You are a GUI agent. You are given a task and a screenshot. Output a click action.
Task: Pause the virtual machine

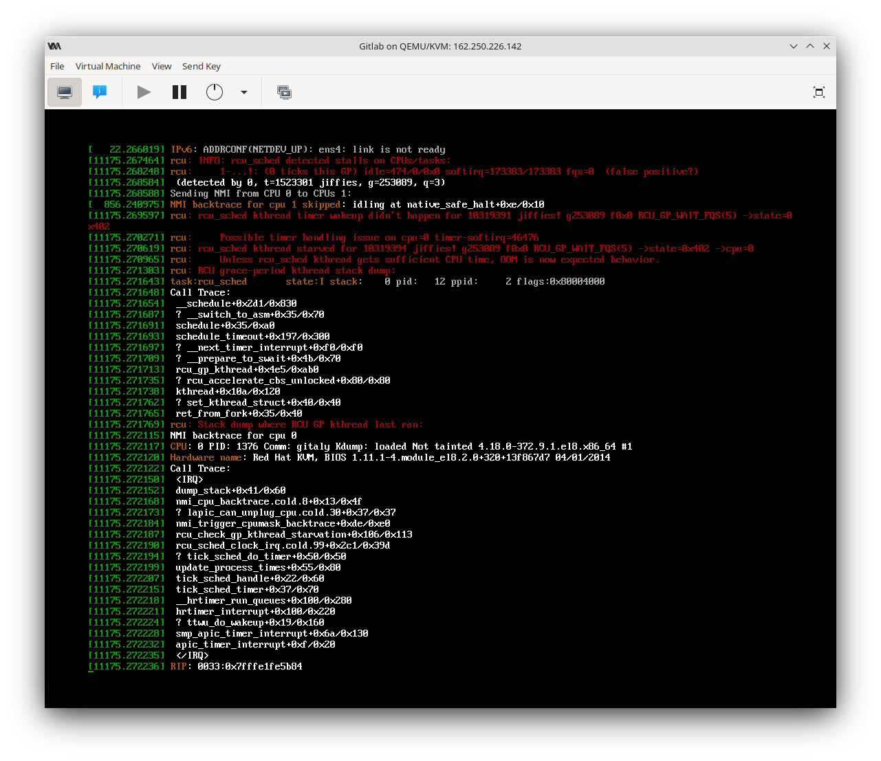pos(180,92)
